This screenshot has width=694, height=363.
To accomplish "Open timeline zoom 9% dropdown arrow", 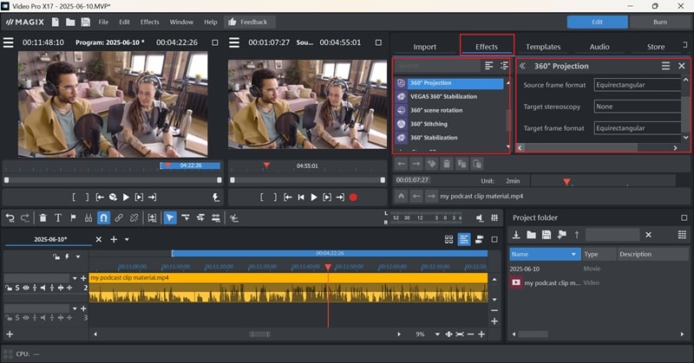I will click(x=437, y=334).
